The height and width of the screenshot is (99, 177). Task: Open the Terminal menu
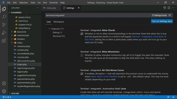(x=53, y=2)
